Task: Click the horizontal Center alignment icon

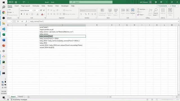Action: coord(51,14)
